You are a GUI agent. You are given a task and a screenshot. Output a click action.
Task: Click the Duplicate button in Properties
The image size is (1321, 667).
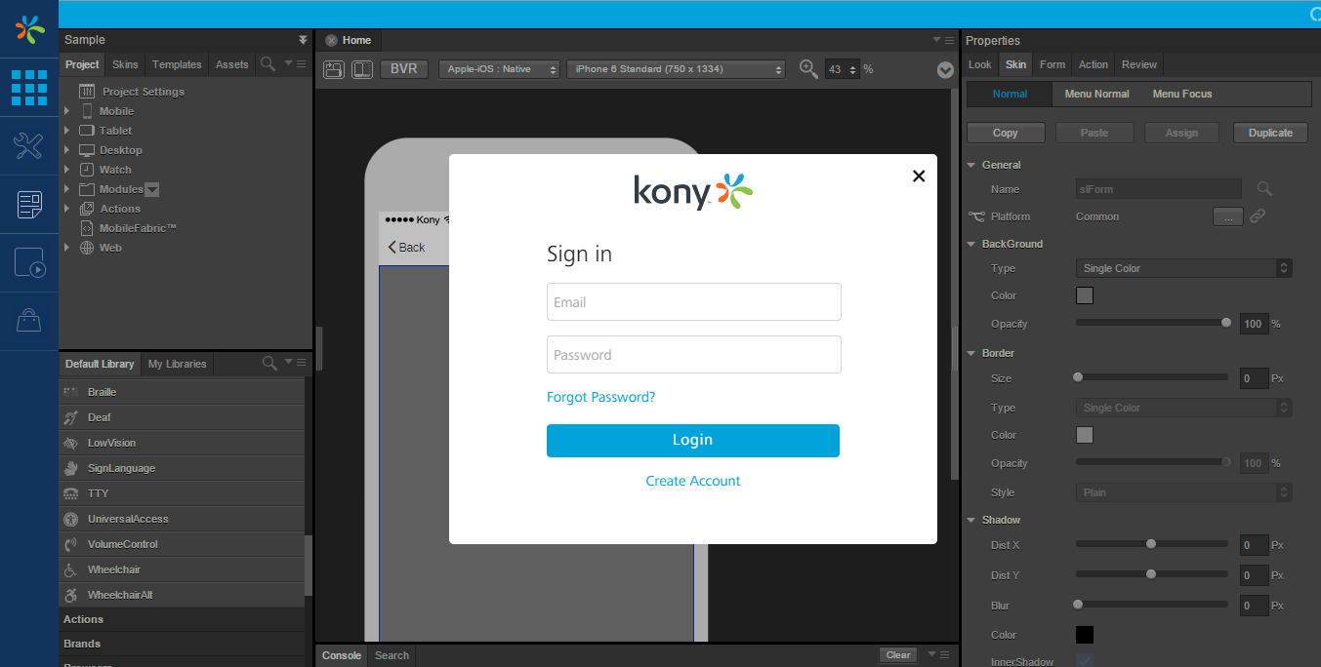pos(1270,133)
